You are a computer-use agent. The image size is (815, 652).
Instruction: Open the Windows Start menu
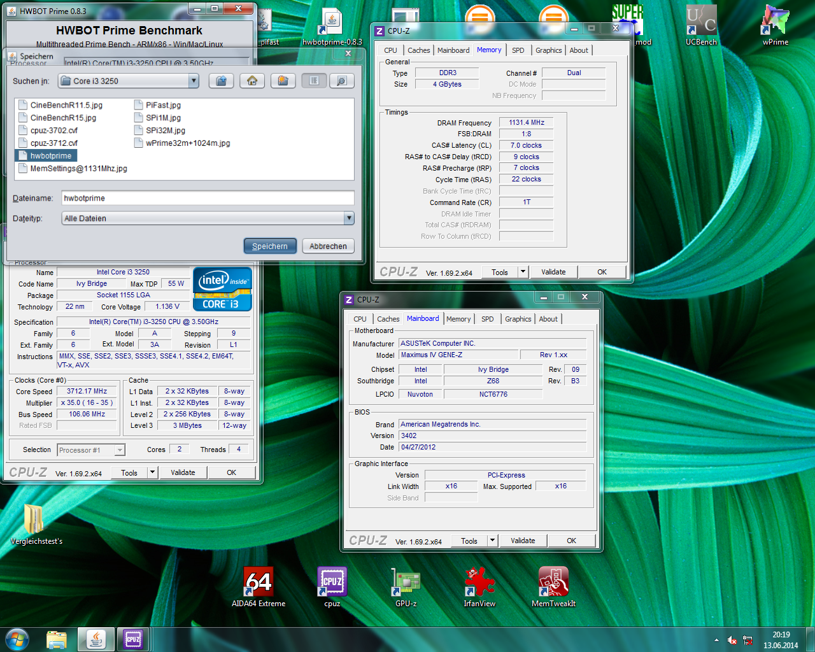[x=17, y=639]
